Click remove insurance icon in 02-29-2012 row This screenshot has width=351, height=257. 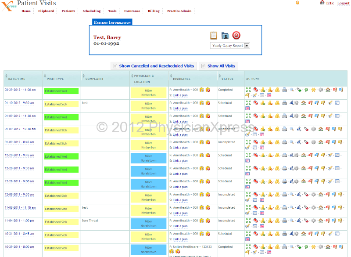pos(208,90)
